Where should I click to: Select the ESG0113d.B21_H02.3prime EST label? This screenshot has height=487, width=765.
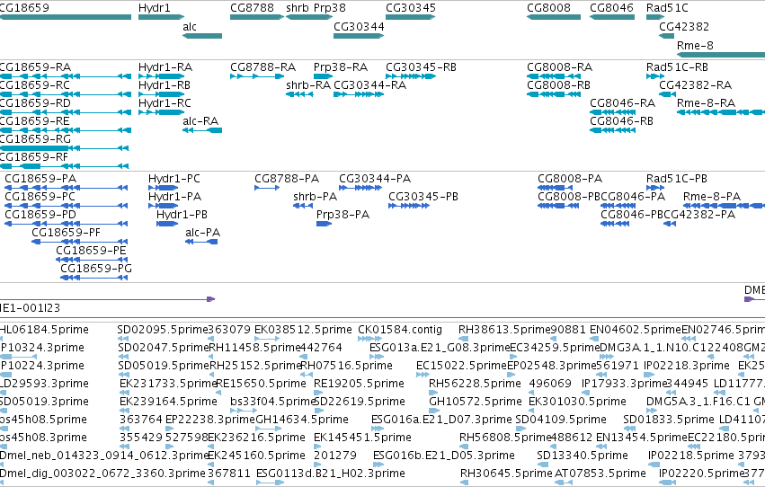[x=330, y=474]
